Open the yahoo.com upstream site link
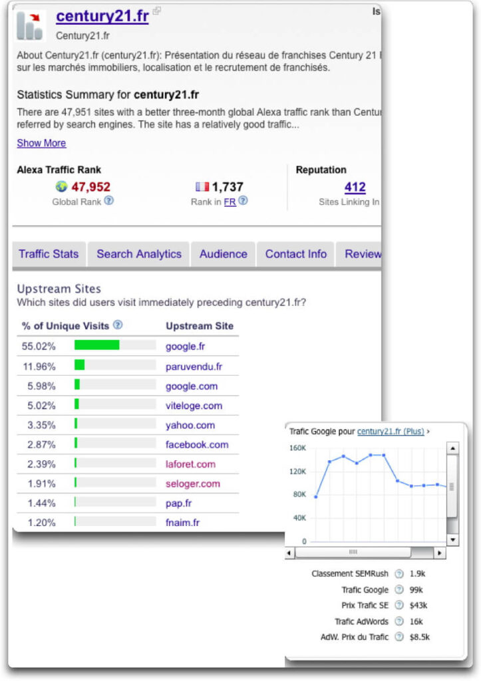Image resolution: width=481 pixels, height=681 pixels. (x=190, y=425)
